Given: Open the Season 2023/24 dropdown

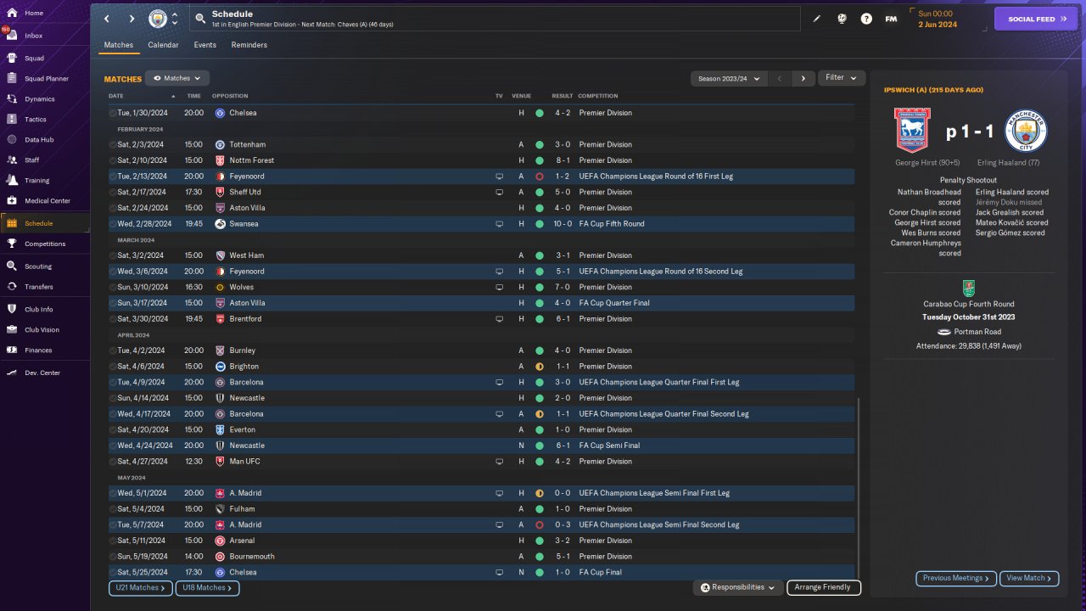Looking at the screenshot, I should (729, 78).
